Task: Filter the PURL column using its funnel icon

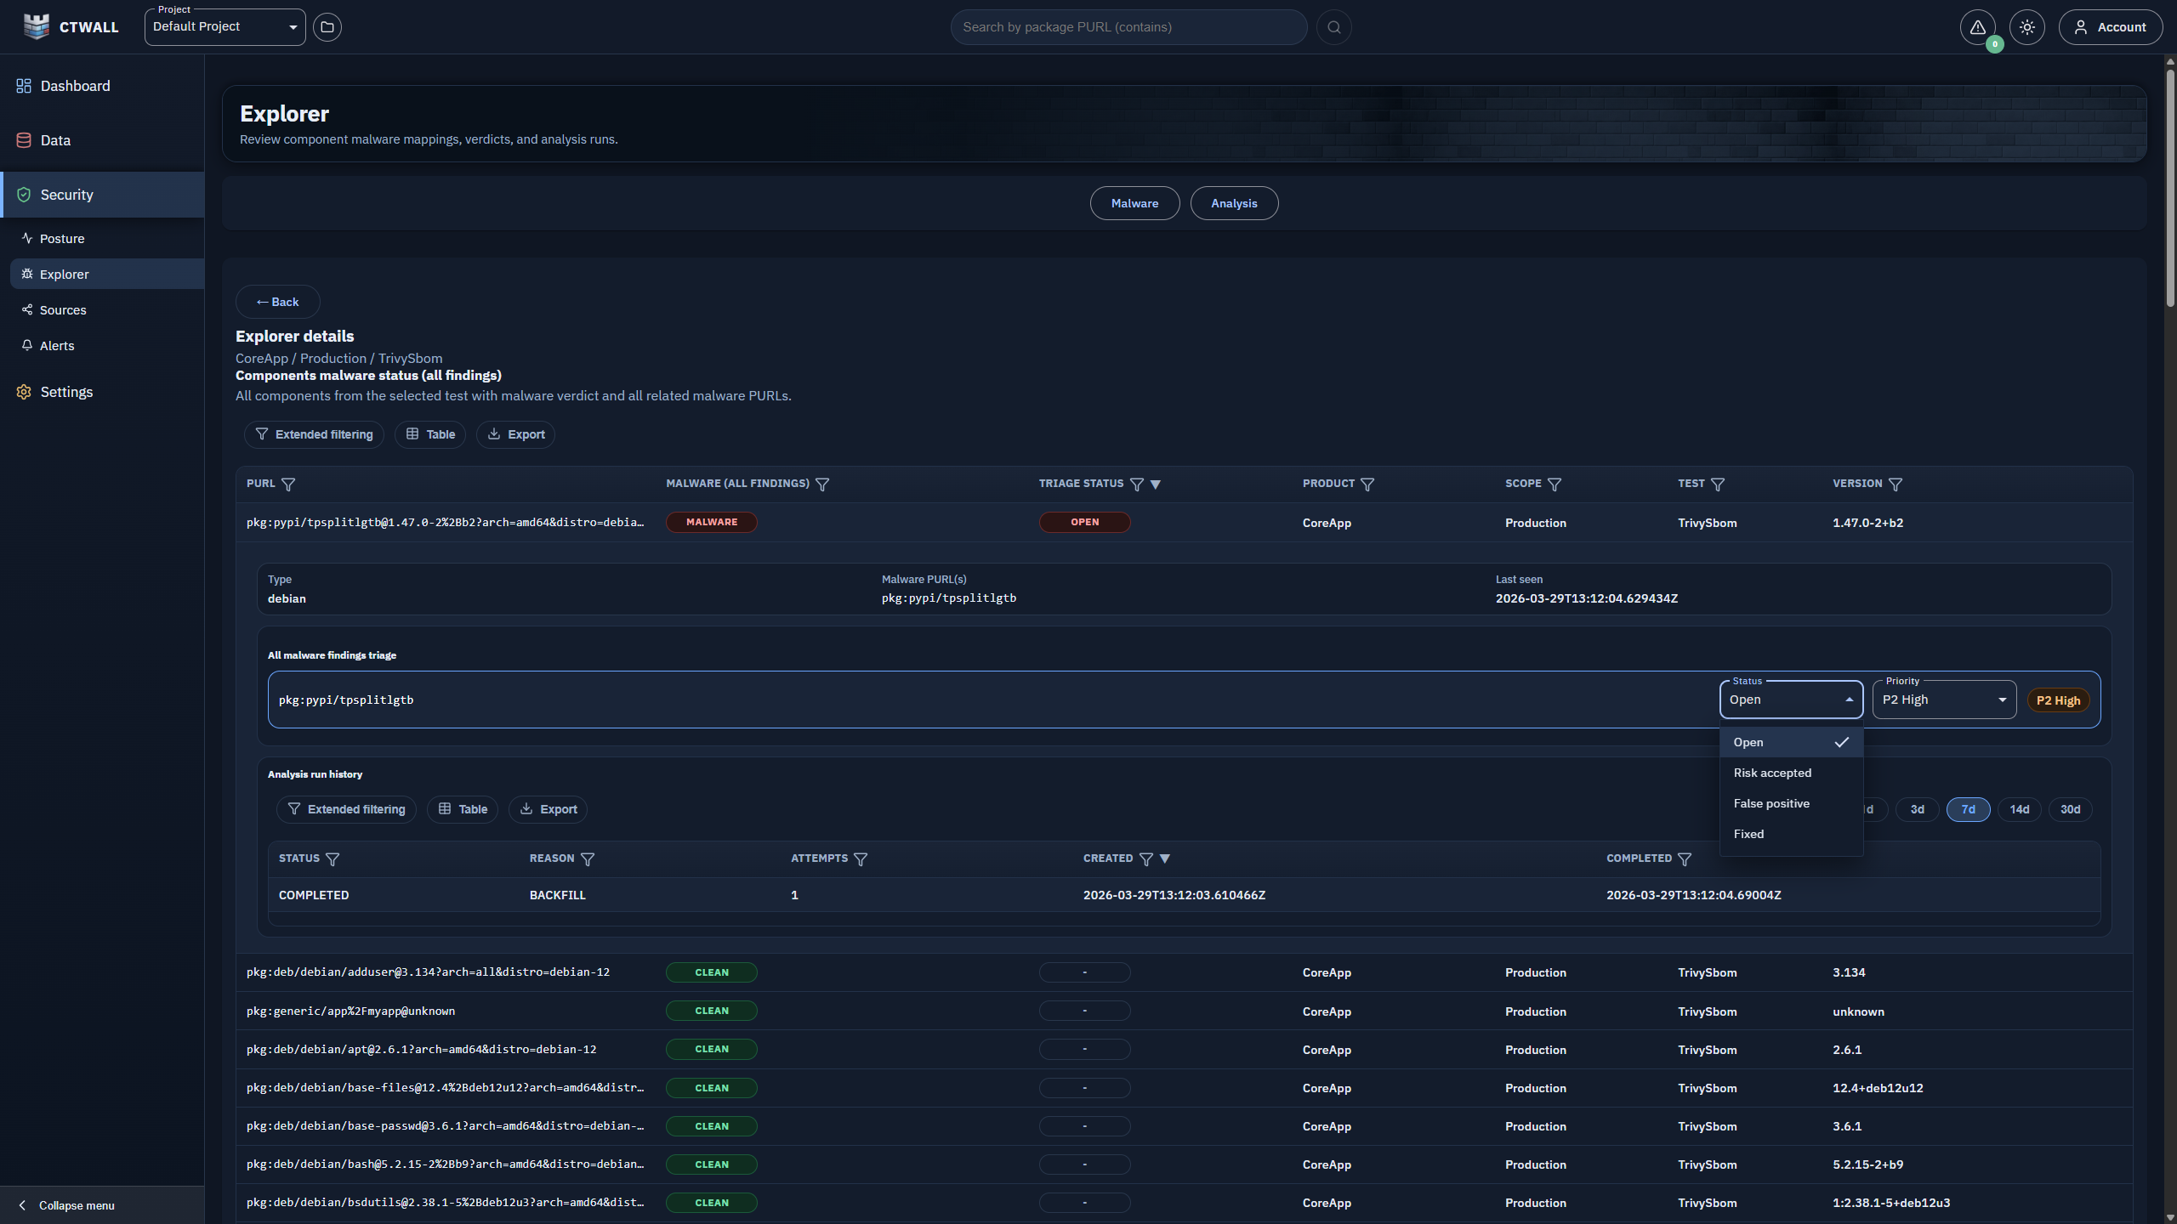Action: [x=288, y=484]
